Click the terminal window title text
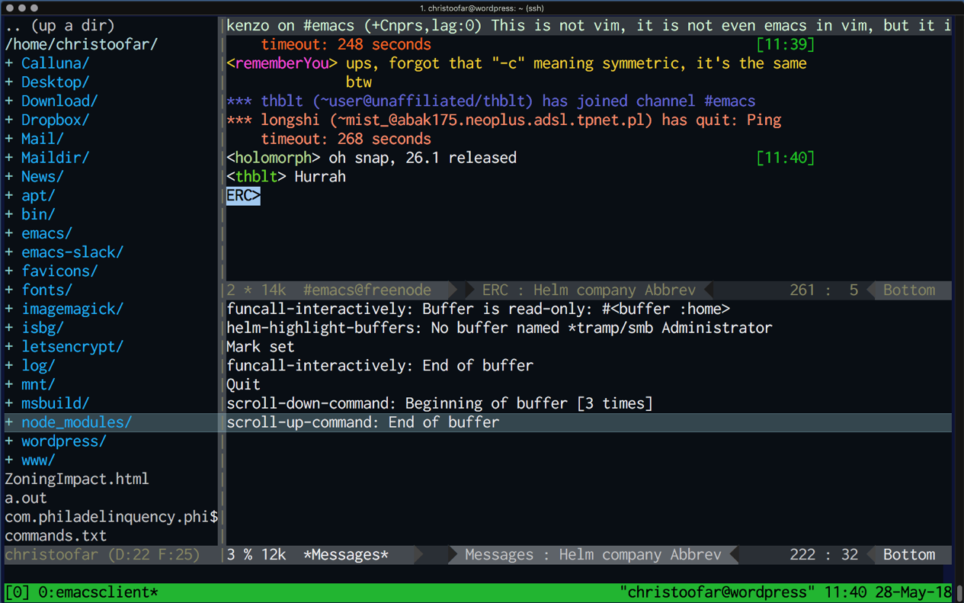This screenshot has height=603, width=964. coord(482,8)
